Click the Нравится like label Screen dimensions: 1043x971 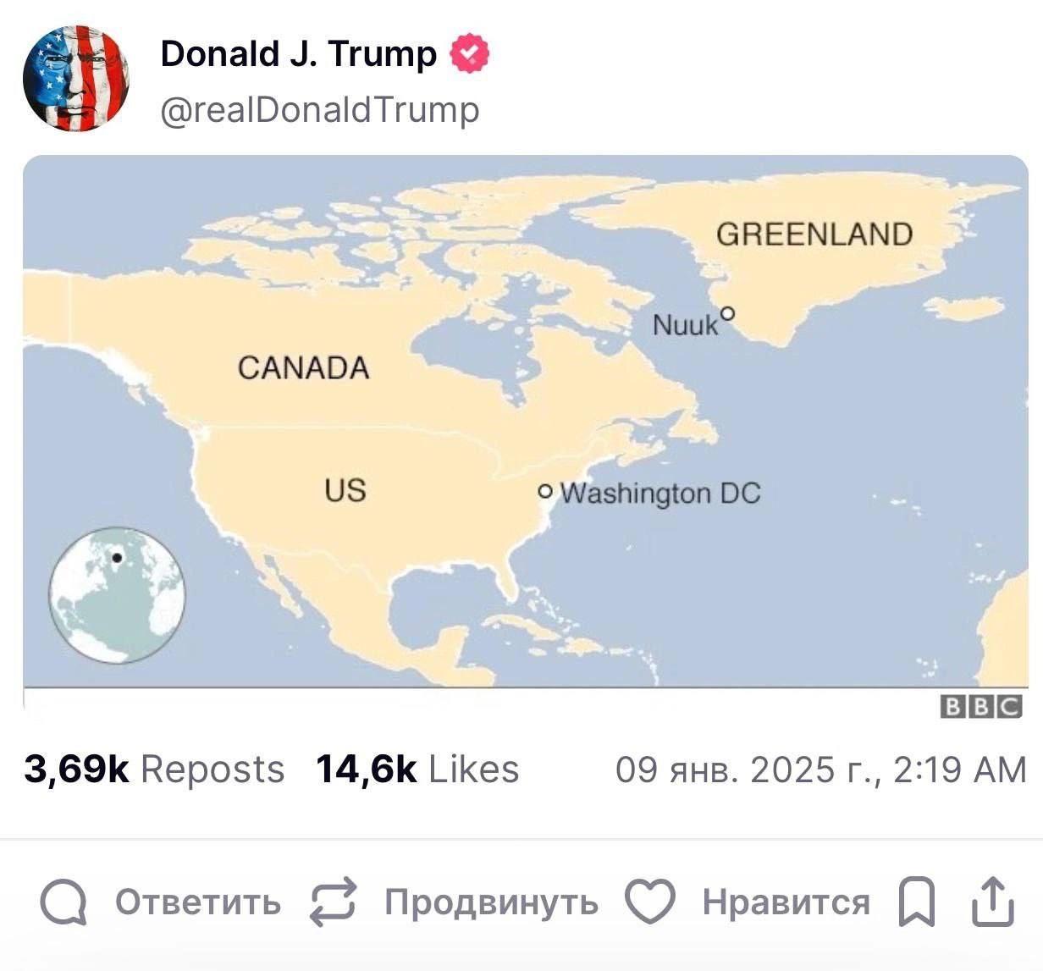tap(786, 902)
